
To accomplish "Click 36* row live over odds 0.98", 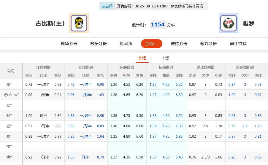I will point(232,116).
